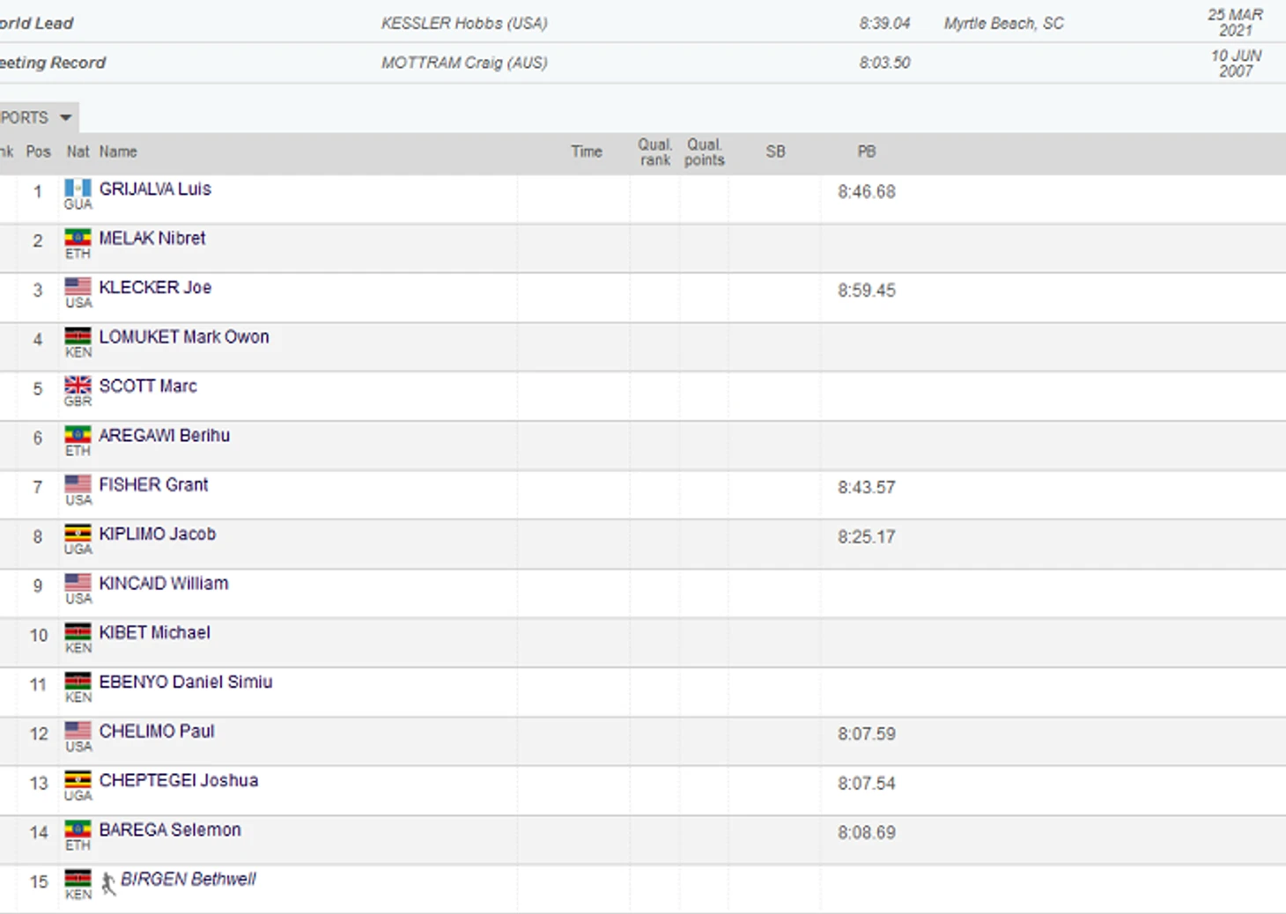1286x914 pixels.
Task: Click the Ethiopia flag next to Melak Nibret
Action: 78,238
